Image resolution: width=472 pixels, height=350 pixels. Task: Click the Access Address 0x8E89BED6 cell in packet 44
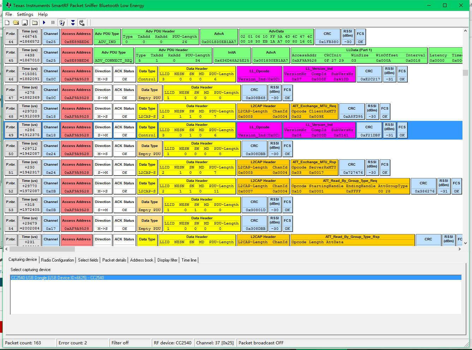76,37
